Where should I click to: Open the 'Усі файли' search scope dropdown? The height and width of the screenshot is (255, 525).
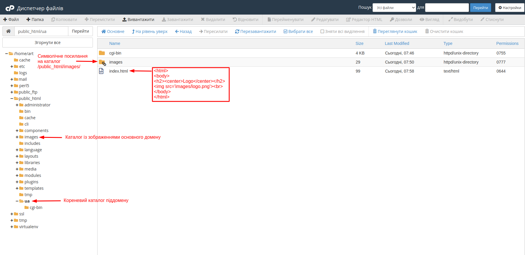[x=394, y=8]
